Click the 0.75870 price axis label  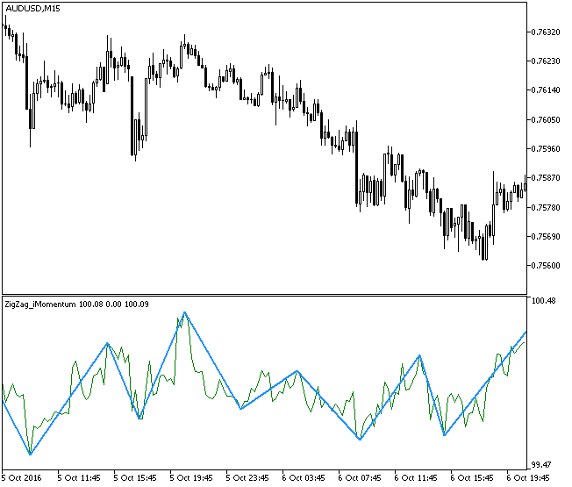coord(547,178)
